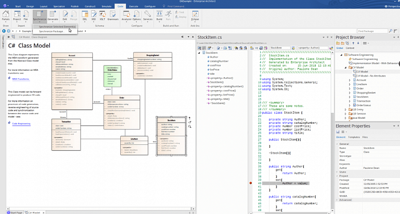This screenshot has width=400, height=214.
Task: Expand the EJB Entity package node
Action: click(x=346, y=110)
